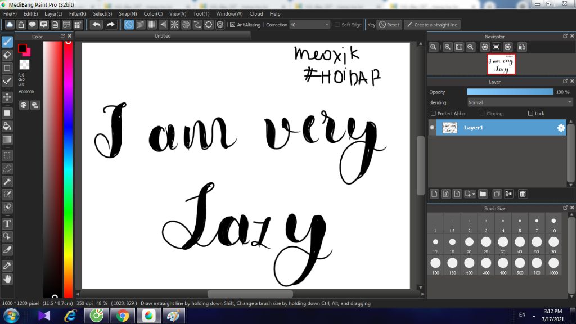Select the Eyedropper tool
The height and width of the screenshot is (324, 576).
click(x=7, y=265)
